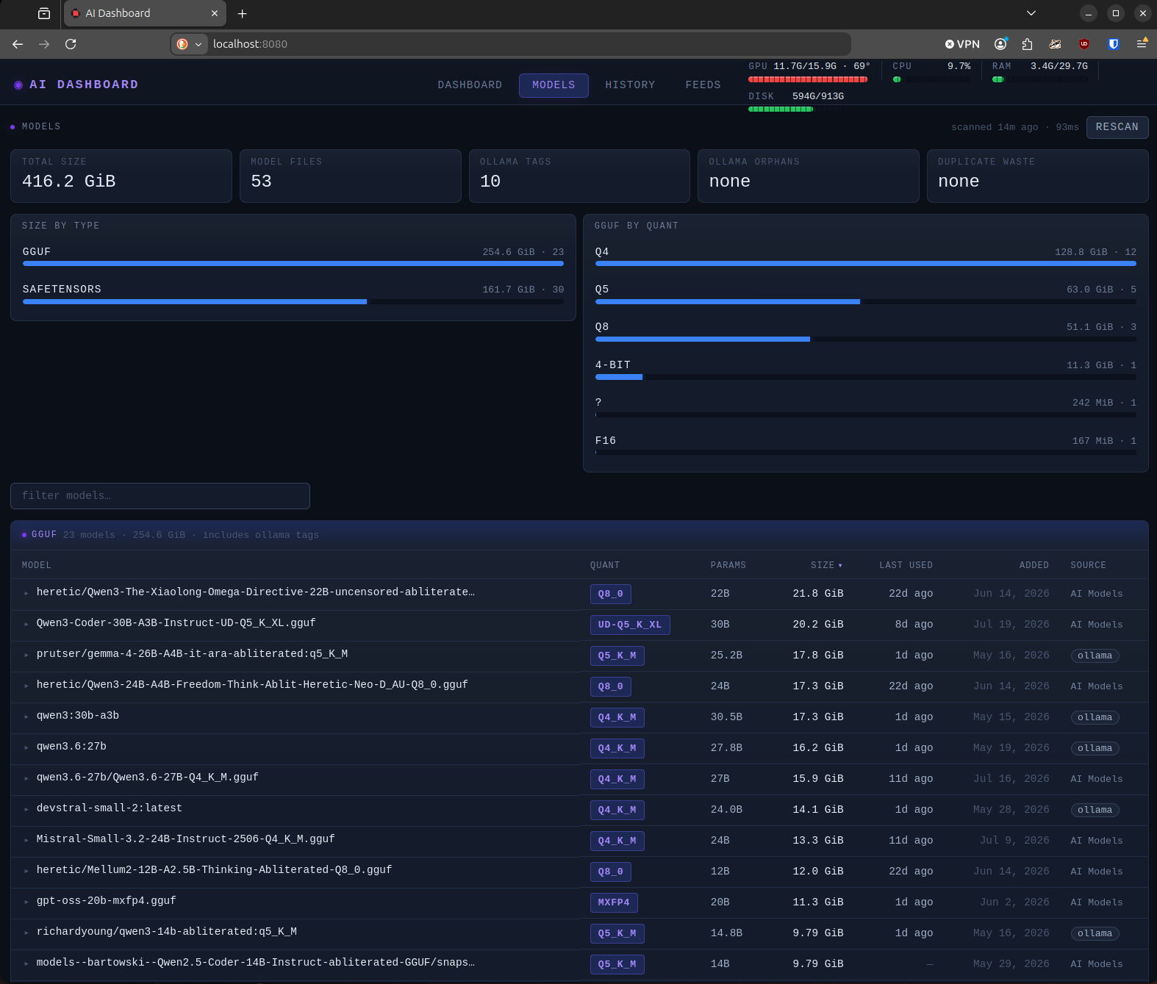Click the 21.8 GiB size value

[x=818, y=593]
